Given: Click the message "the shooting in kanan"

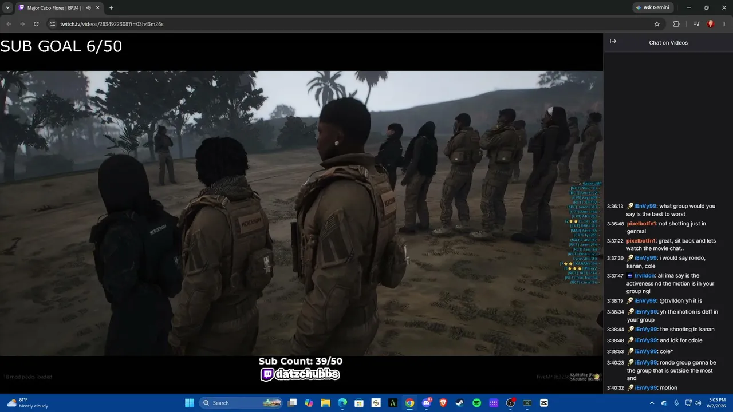Looking at the screenshot, I should click(687, 330).
